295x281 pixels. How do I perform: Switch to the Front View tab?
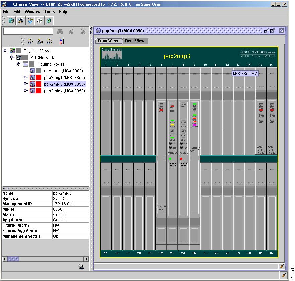108,41
